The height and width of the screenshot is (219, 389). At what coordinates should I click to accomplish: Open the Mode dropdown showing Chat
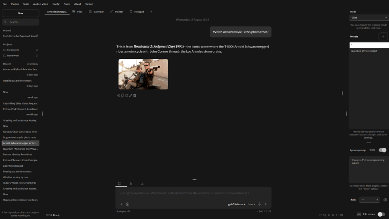[x=369, y=18]
